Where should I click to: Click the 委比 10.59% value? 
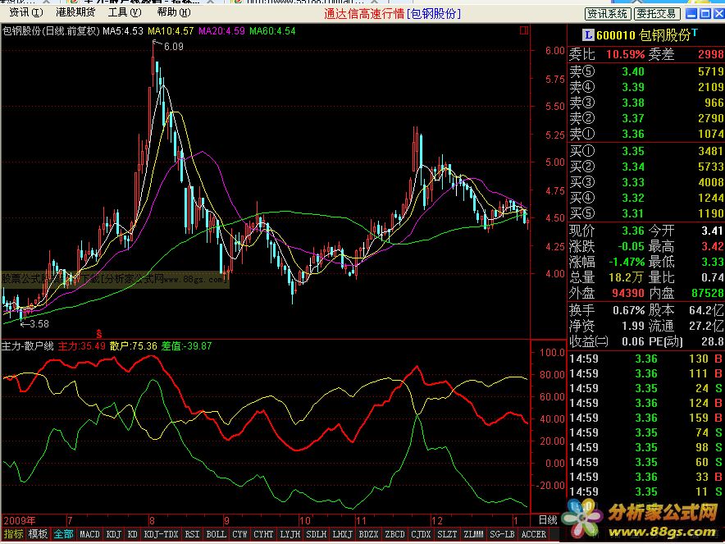click(x=625, y=54)
